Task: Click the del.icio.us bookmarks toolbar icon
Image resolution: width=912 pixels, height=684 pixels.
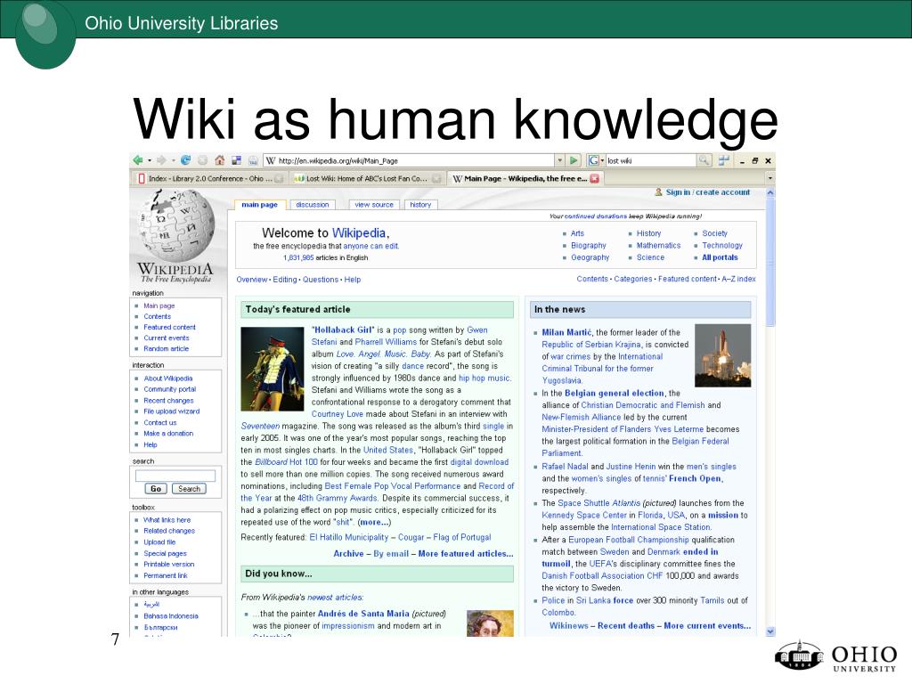Action: click(236, 160)
